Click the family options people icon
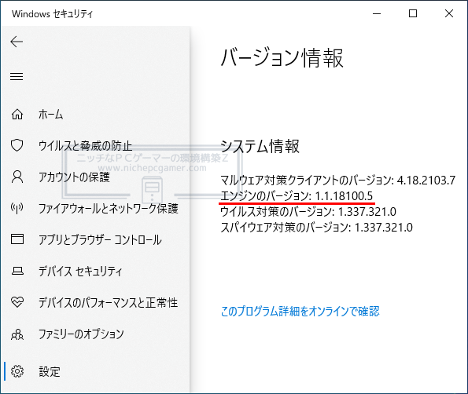This screenshot has width=468, height=394. pos(17,334)
